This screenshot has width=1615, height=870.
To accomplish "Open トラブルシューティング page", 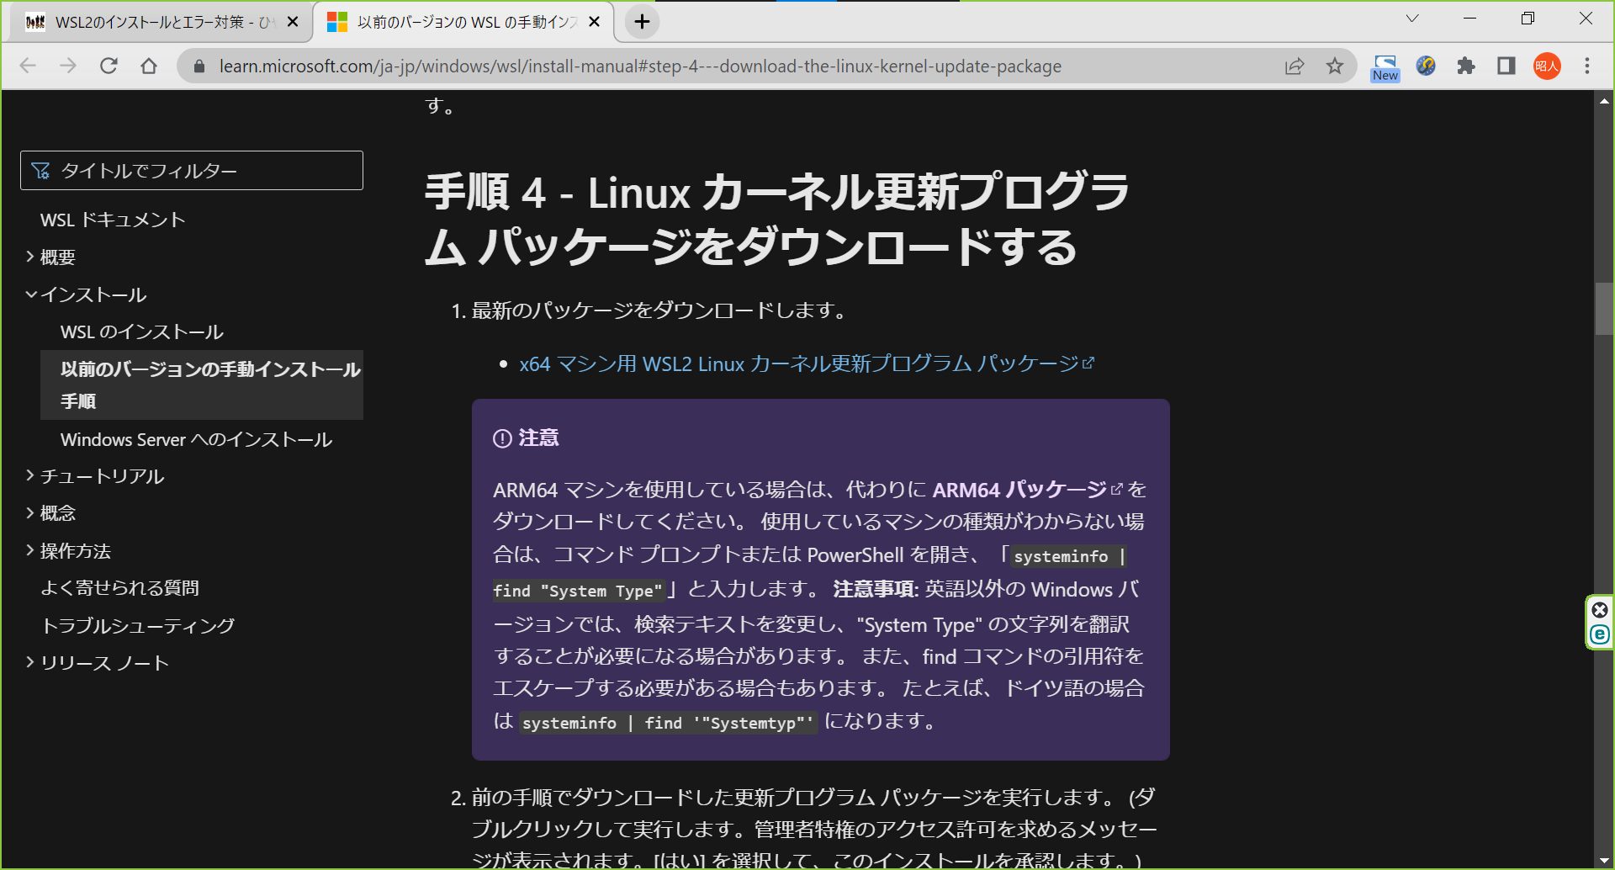I will (138, 625).
